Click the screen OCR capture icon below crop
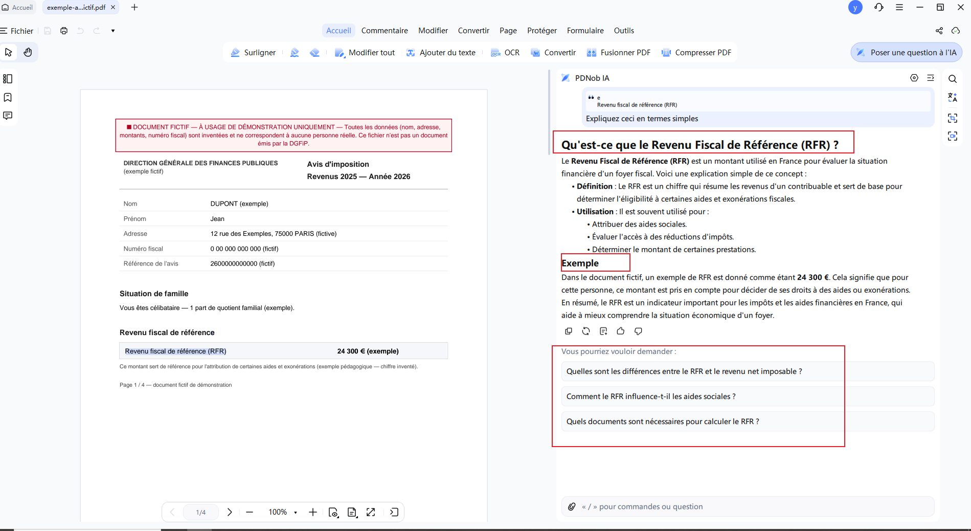The width and height of the screenshot is (971, 531). tap(953, 136)
